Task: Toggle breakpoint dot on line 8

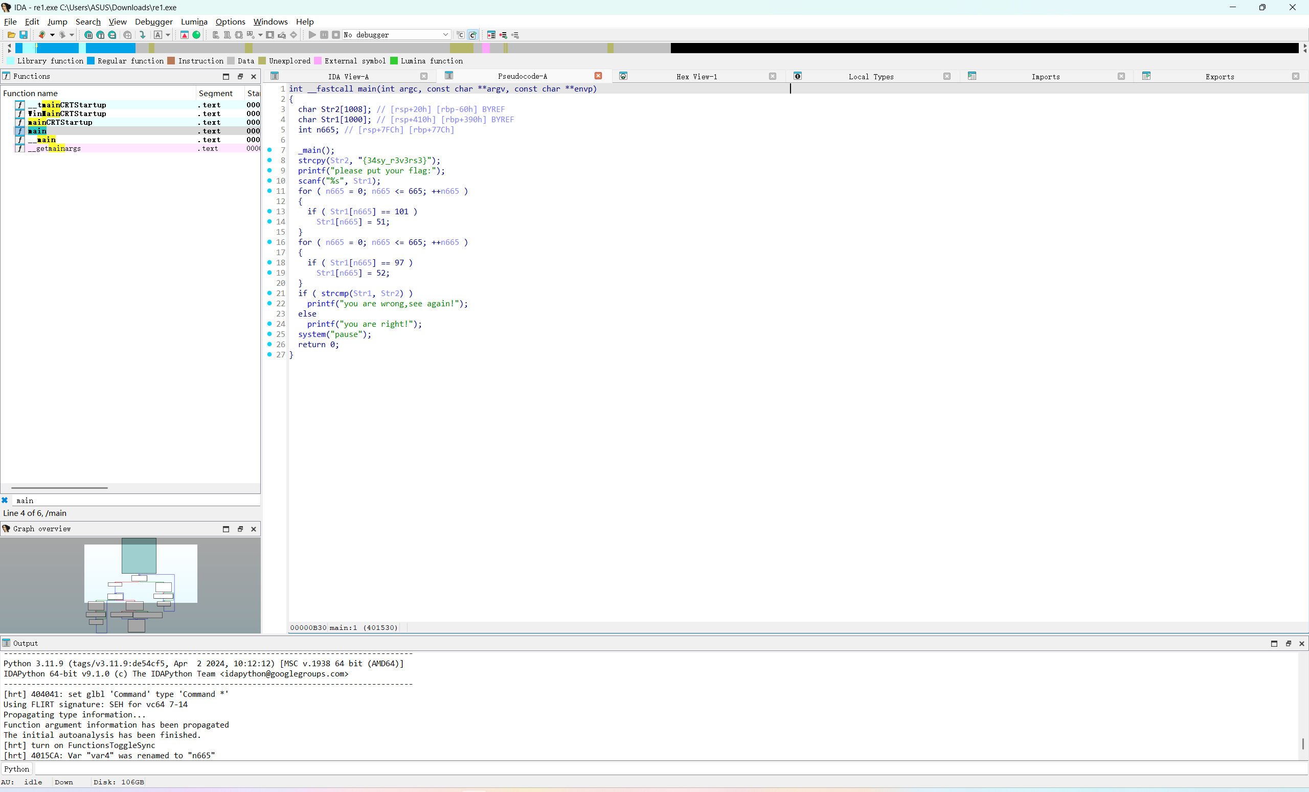Action: pyautogui.click(x=270, y=161)
